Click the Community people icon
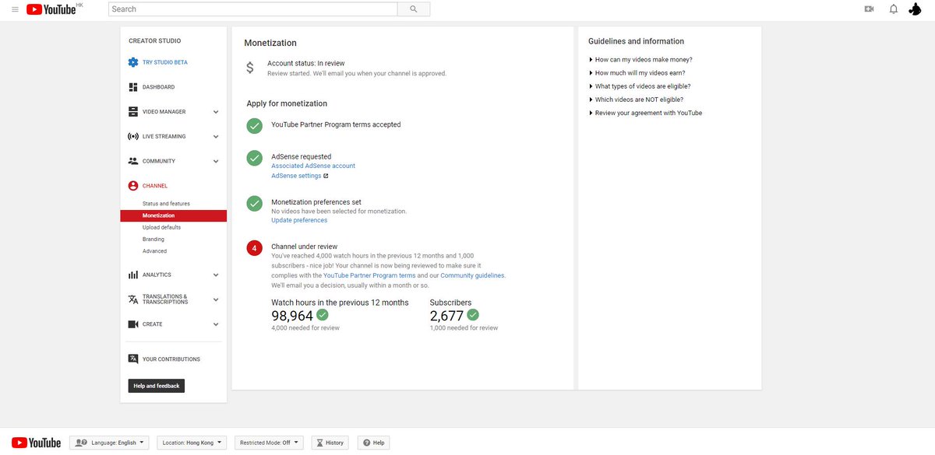The image size is (935, 455). coord(133,161)
